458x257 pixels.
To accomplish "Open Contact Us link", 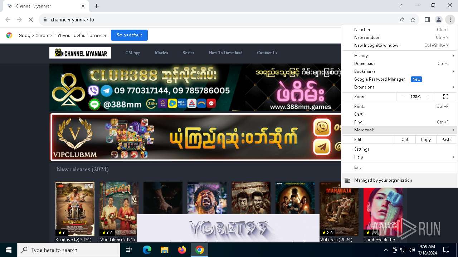I will 267,53.
